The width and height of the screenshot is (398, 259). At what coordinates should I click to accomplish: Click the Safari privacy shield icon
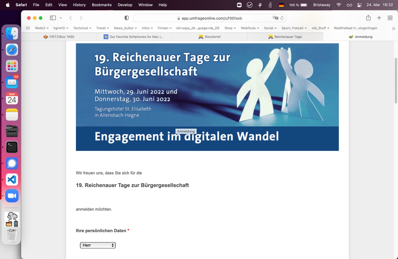coord(127,18)
